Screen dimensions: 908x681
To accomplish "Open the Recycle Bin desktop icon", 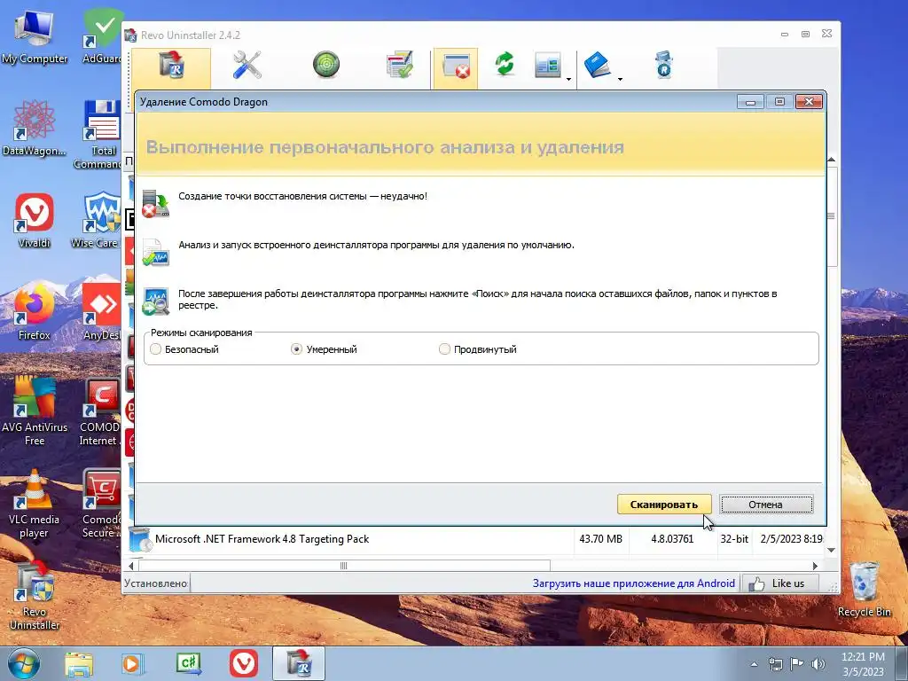I will tap(864, 589).
